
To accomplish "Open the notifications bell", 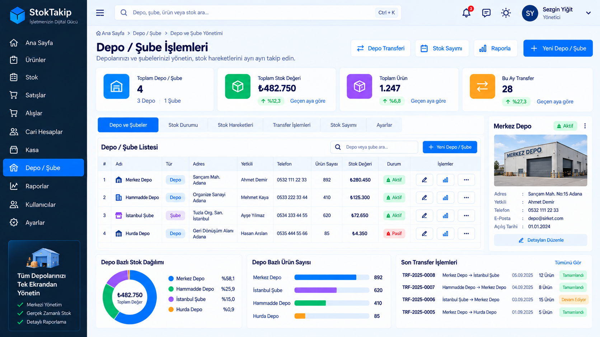I will point(467,13).
